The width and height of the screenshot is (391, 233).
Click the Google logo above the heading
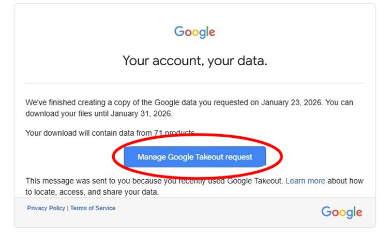click(x=194, y=32)
